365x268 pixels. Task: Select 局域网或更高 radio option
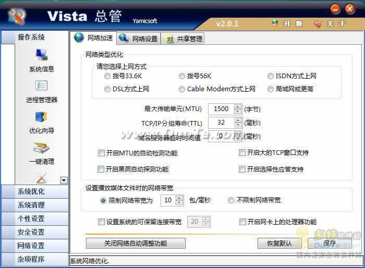270,89
